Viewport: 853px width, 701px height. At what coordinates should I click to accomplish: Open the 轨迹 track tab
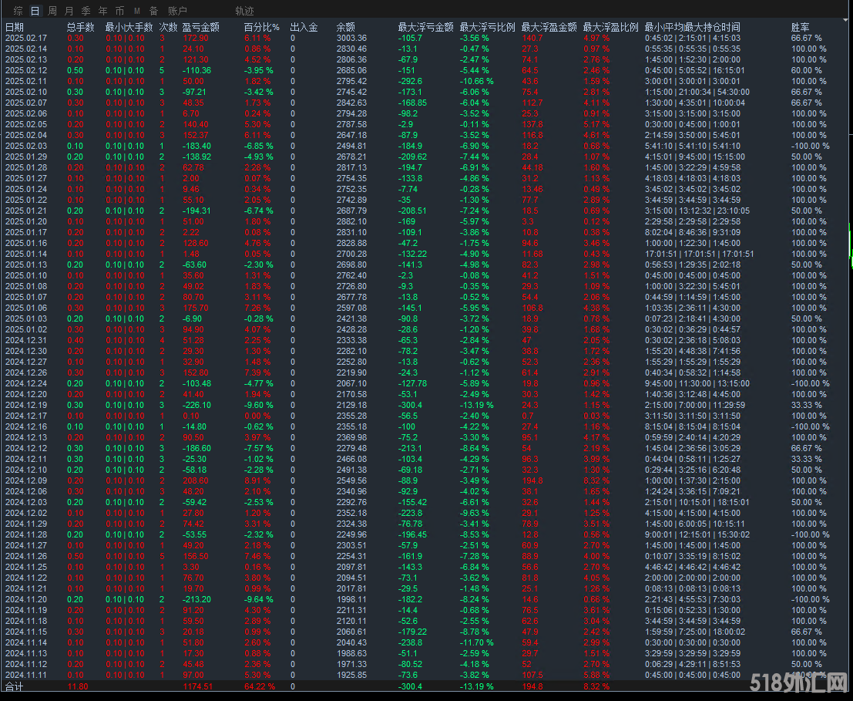point(244,11)
